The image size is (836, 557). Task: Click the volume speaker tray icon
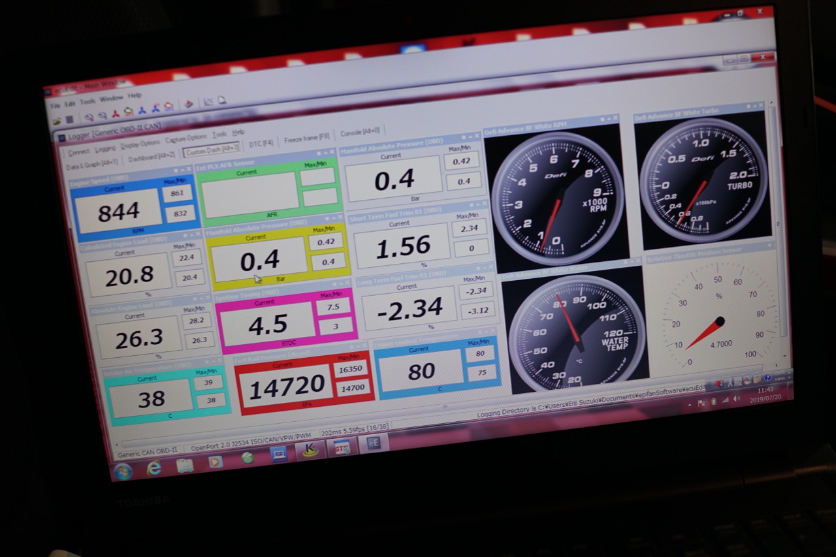point(736,399)
